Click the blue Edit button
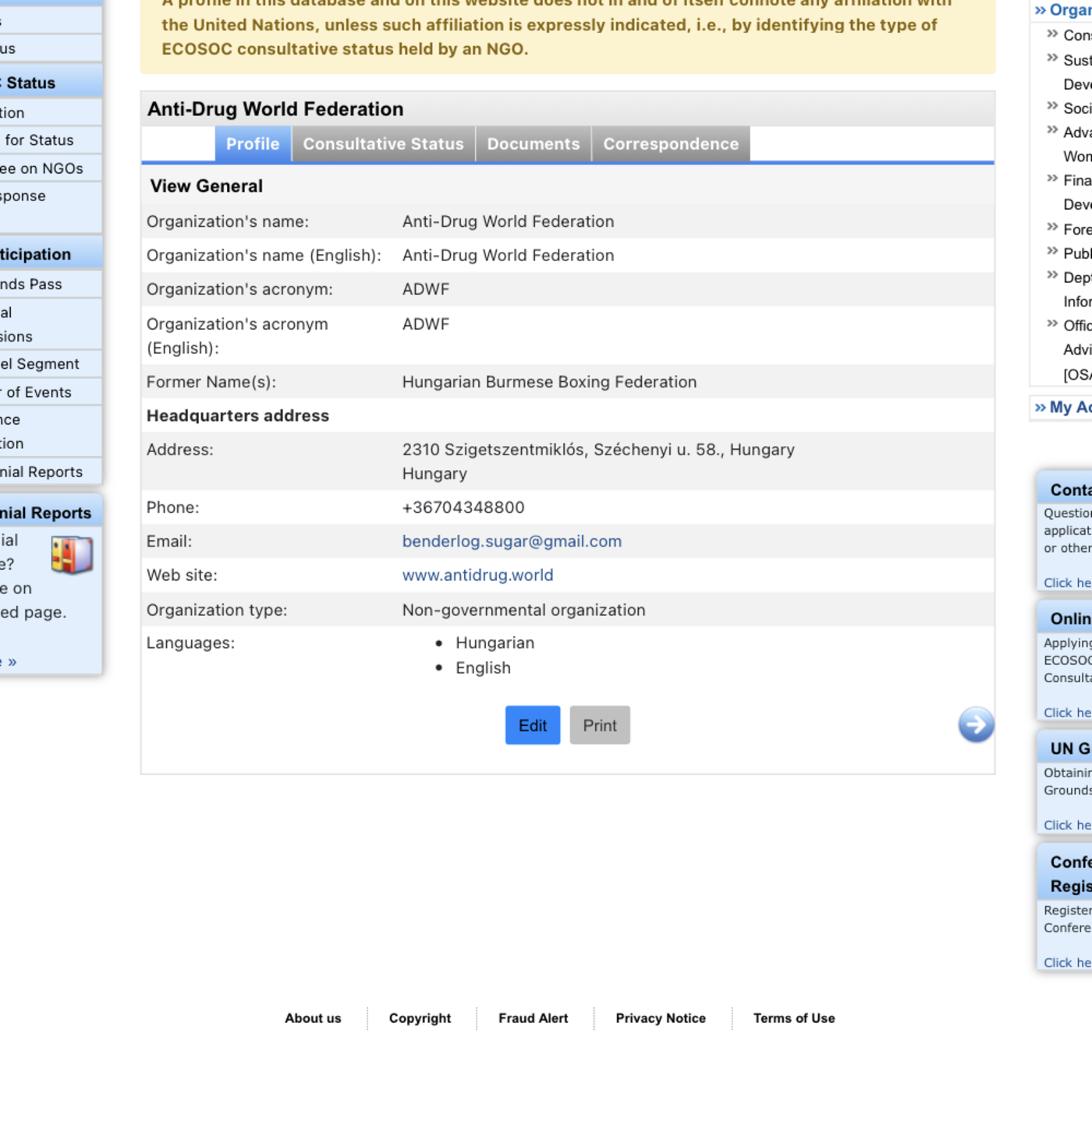 pos(533,725)
